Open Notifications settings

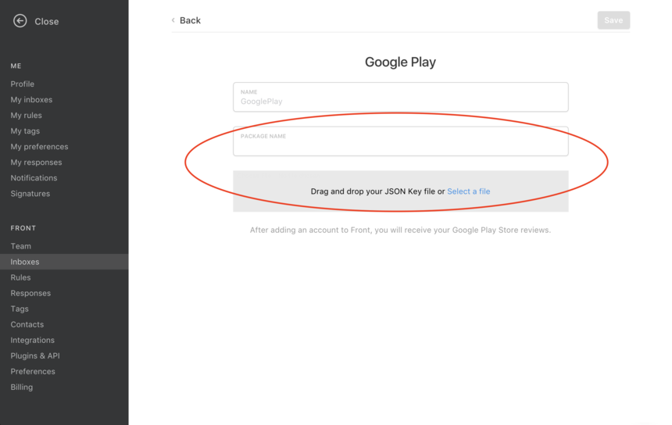(x=34, y=178)
